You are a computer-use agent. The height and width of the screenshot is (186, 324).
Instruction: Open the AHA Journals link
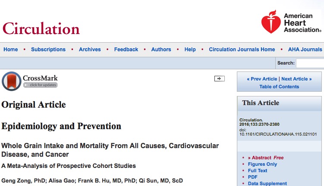click(305, 50)
